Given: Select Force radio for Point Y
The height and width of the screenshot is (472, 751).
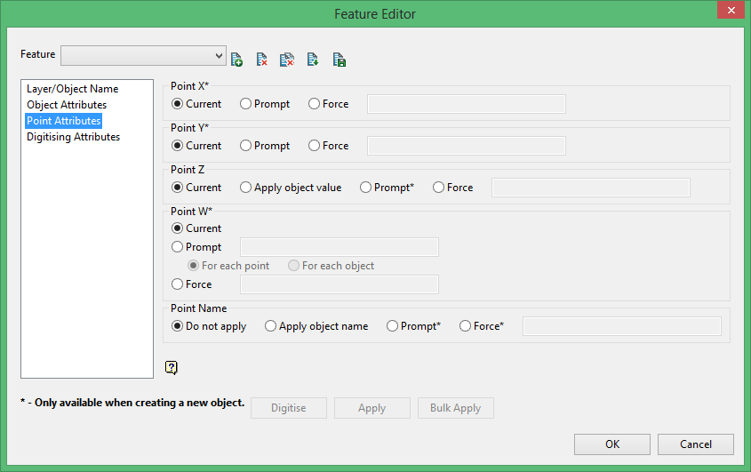Looking at the screenshot, I should tap(329, 146).
